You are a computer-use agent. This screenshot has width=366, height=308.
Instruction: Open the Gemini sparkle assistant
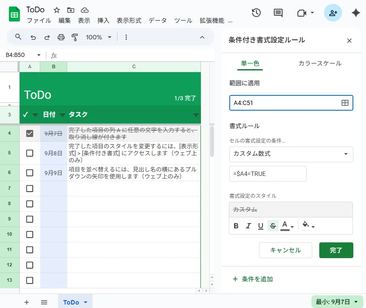point(356,13)
